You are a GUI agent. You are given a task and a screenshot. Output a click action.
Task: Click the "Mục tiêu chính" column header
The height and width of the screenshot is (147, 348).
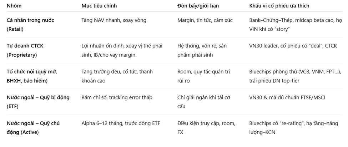click(99, 6)
